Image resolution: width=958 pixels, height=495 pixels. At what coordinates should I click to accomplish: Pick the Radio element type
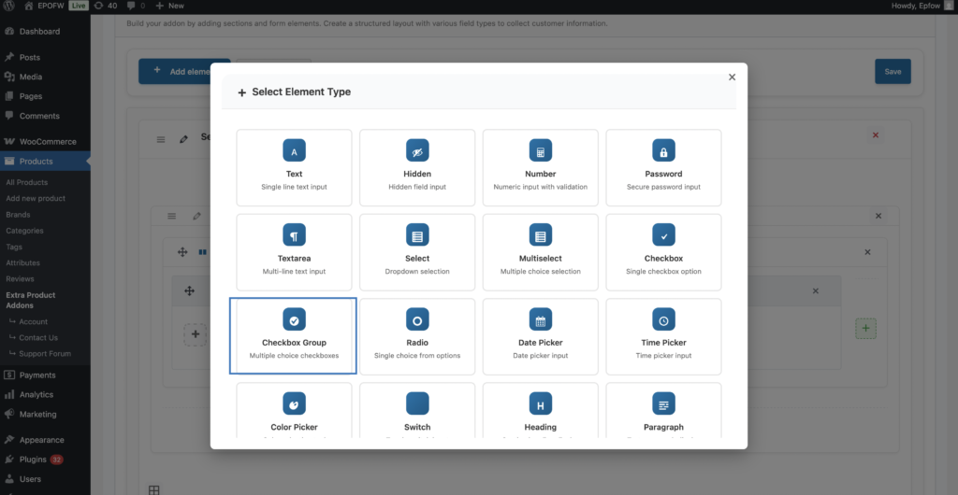(417, 336)
